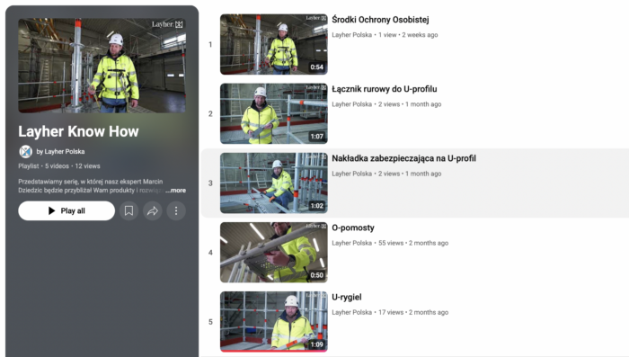Click the Łącznik rurowy do U-profilu title
This screenshot has height=357, width=629.
coord(385,89)
